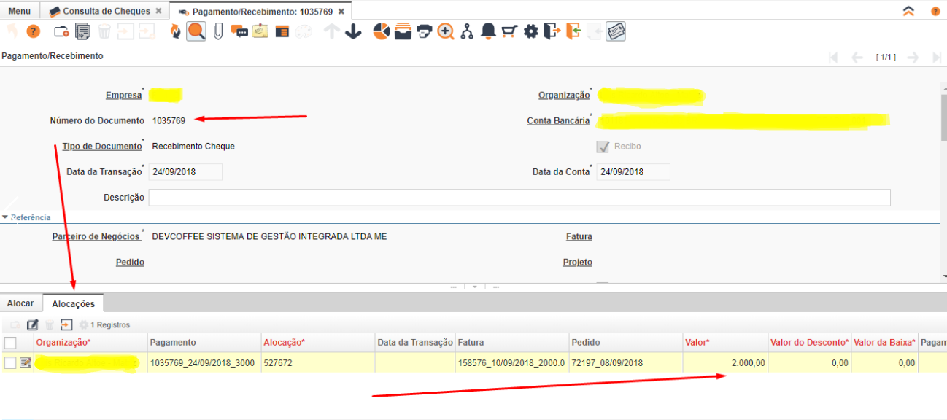Select the 72197_08/09/2018 Pedido cell

click(625, 362)
